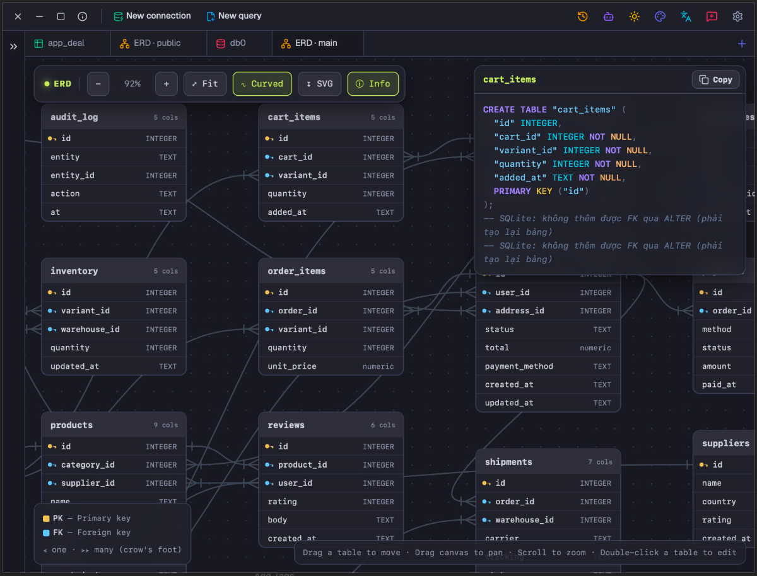Open the feedback message icon
Image resolution: width=757 pixels, height=576 pixels.
pos(712,16)
